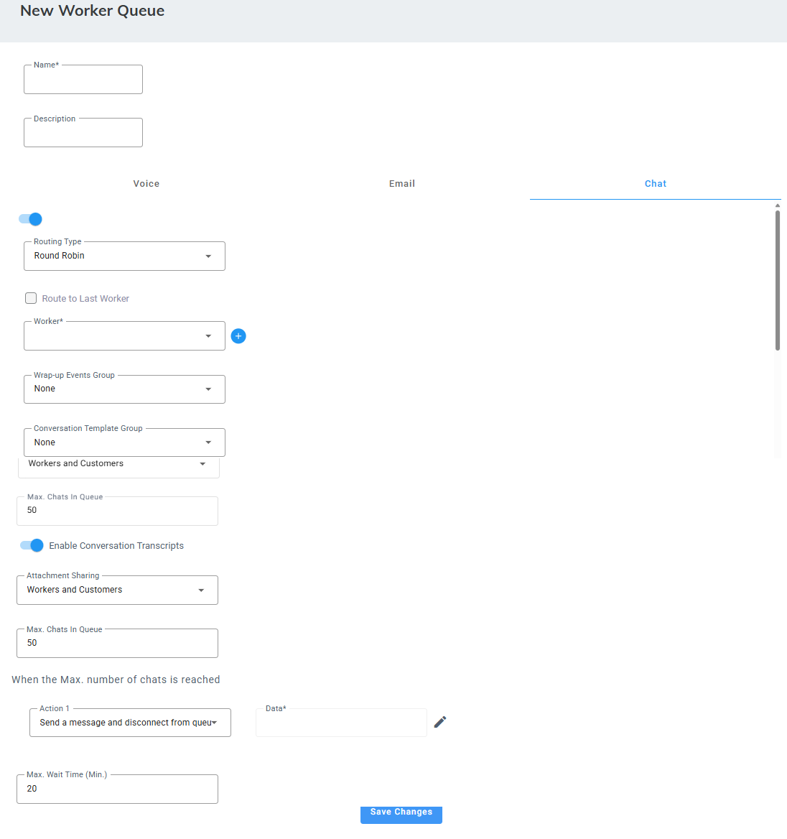Screen dimensions: 787x839
Task: Click the pencil edit icon beside Data field
Action: pyautogui.click(x=440, y=722)
